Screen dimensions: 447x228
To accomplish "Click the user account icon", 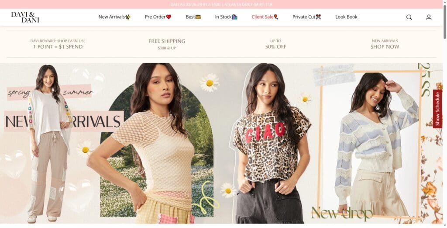I will [429, 17].
